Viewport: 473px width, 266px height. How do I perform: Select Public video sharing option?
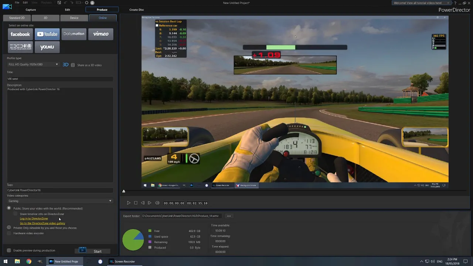[x=9, y=208]
